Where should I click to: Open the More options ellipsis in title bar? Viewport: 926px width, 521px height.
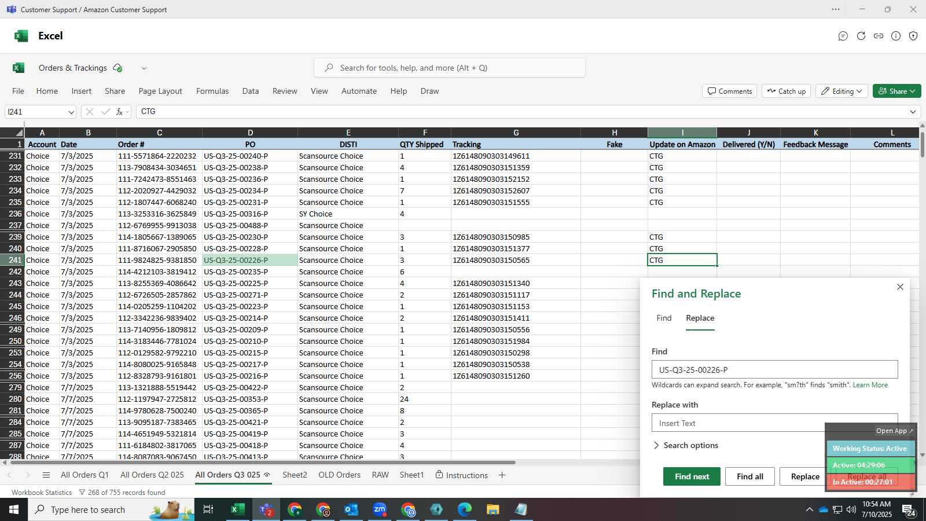pyautogui.click(x=836, y=9)
